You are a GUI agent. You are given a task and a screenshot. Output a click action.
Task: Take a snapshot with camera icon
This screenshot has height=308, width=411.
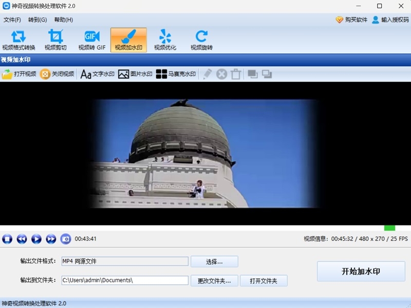click(66, 239)
